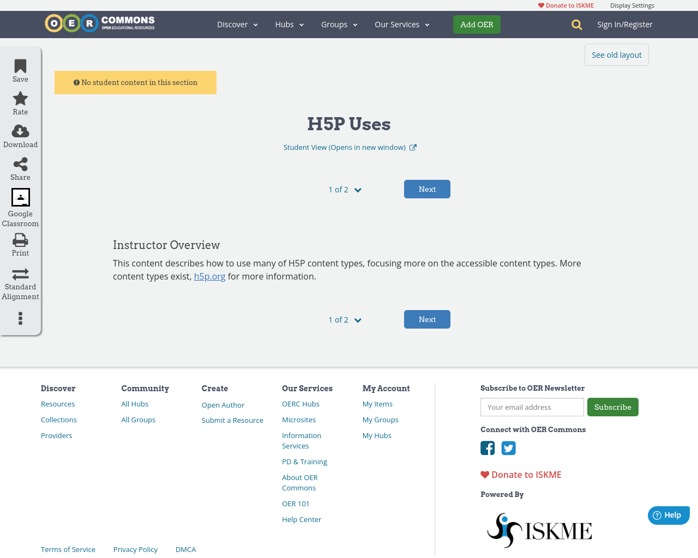Expand the Discover dropdown arrow
698x558 pixels.
point(254,24)
